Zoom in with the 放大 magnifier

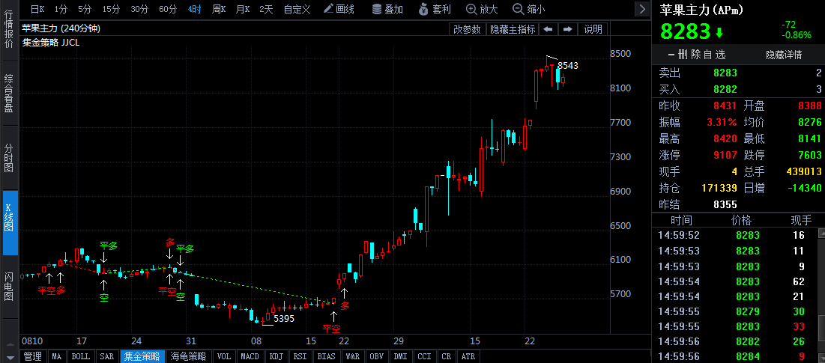pyautogui.click(x=482, y=9)
